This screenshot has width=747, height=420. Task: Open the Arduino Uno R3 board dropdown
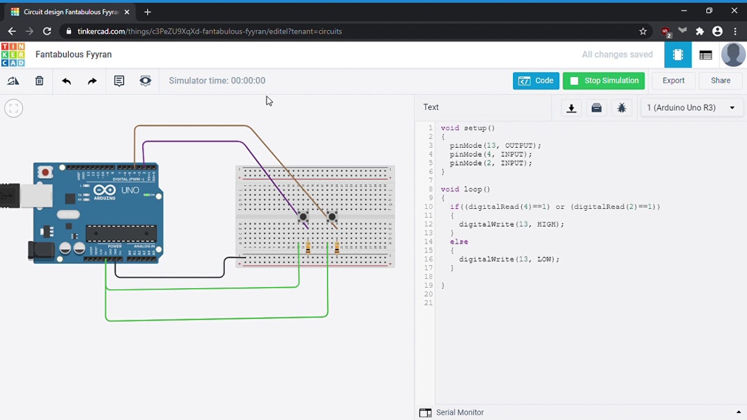pos(691,108)
